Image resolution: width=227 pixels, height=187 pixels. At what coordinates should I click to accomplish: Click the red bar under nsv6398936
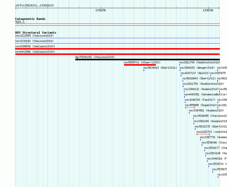point(117,49)
